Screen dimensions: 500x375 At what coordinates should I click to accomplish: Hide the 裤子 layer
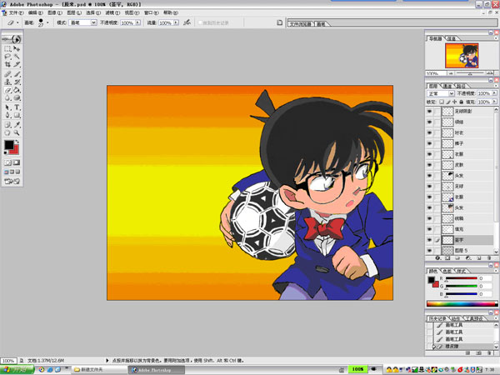click(x=429, y=143)
